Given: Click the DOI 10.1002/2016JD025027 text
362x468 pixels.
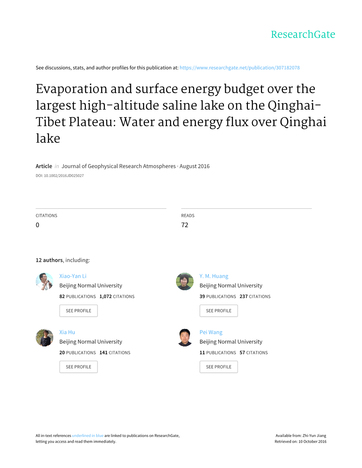Looking at the screenshot, I should click(x=60, y=176).
